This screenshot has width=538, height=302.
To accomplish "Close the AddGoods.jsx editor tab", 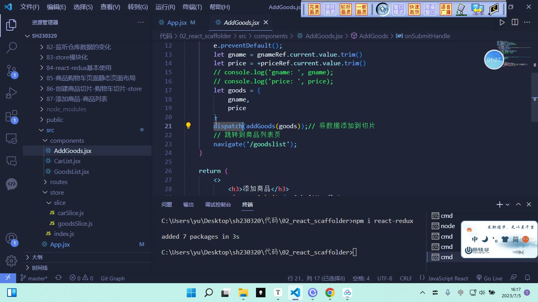I will (266, 22).
